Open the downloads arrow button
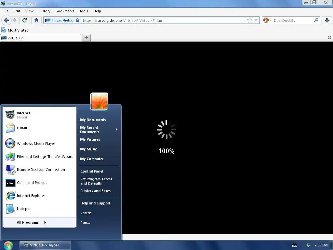The height and width of the screenshot is (250, 333). point(327,20)
